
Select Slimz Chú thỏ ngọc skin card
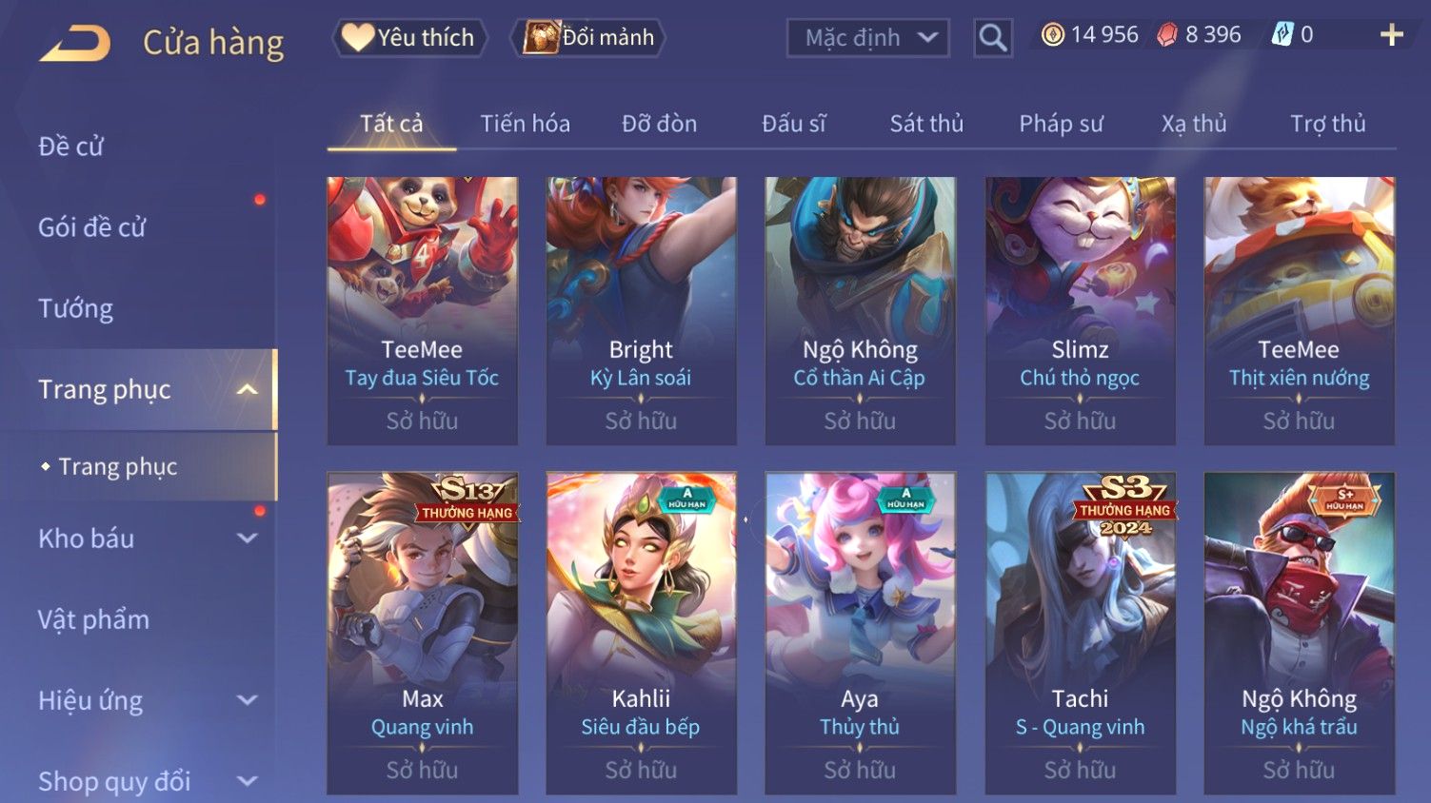point(1080,310)
